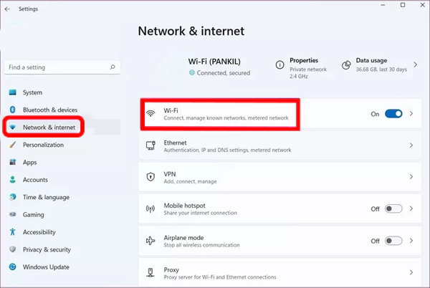Click the back arrow icon in Settings

point(7,9)
